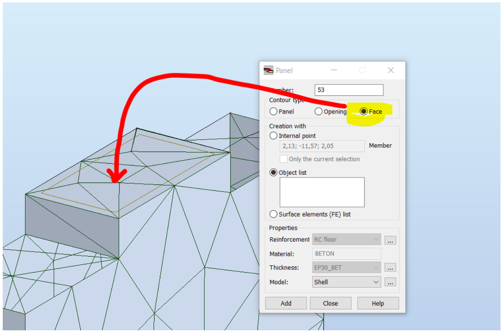Click the Add button
504x333 pixels.
pos(286,303)
